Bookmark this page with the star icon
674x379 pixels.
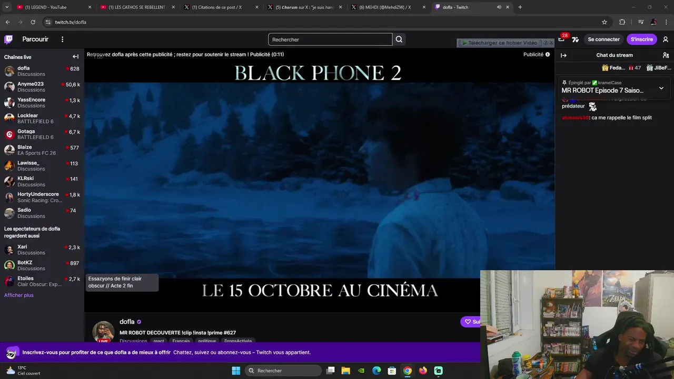tap(604, 22)
